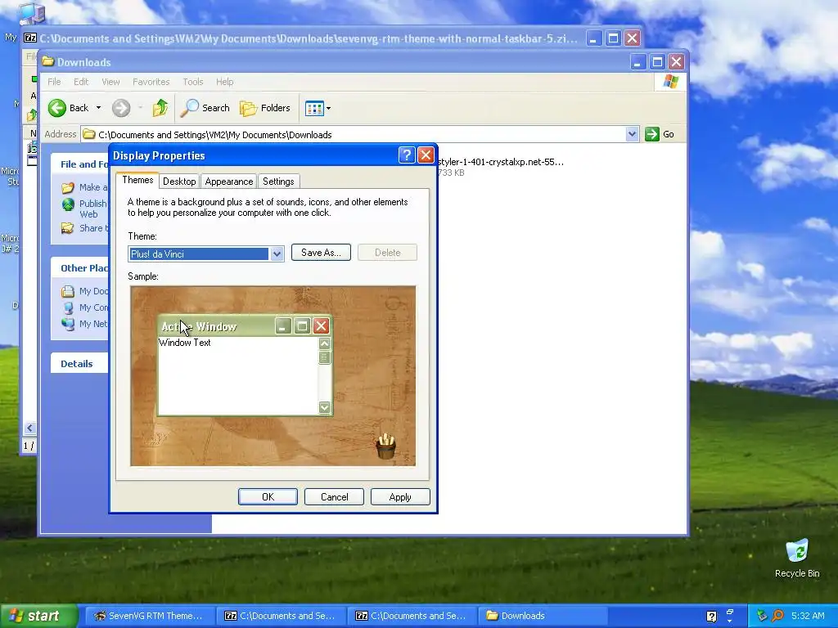
Task: Switch to the Settings tab
Action: pyautogui.click(x=278, y=182)
